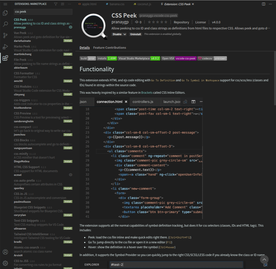This screenshot has width=276, height=269.
Task: Open the Manage gear in activity bar
Action: click(x=5, y=263)
